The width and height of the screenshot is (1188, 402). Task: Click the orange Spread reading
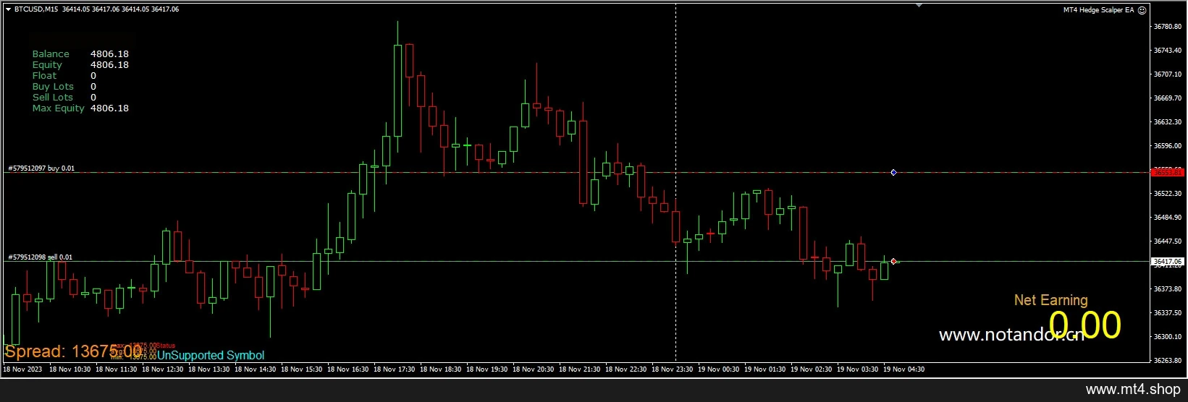coord(73,352)
